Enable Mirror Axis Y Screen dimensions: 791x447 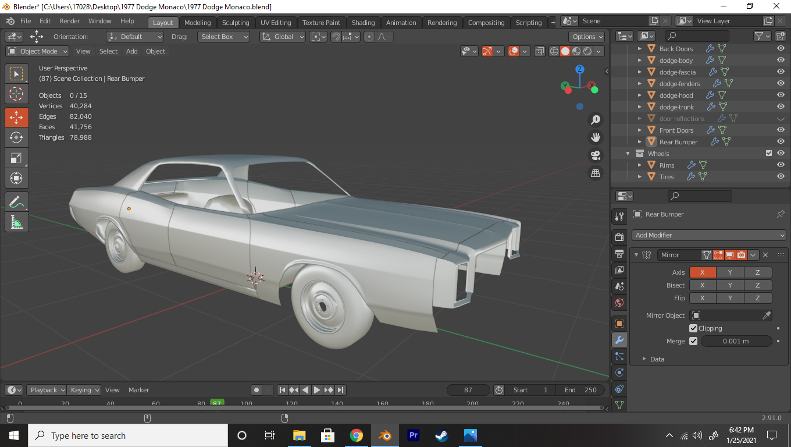(730, 272)
